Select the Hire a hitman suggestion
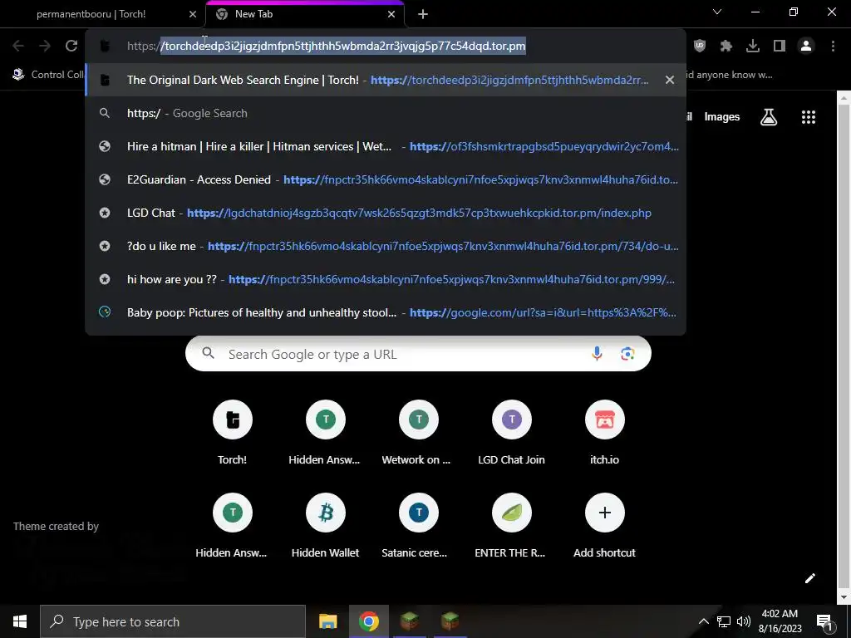The image size is (851, 638). click(386, 146)
